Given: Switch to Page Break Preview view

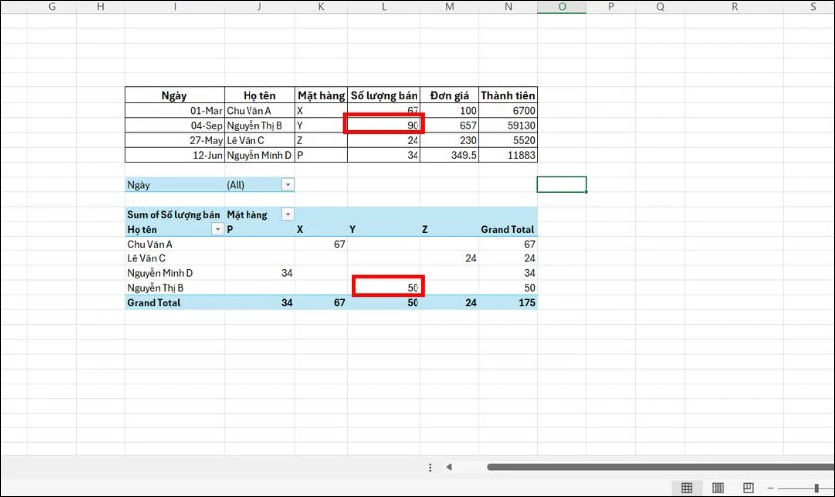Looking at the screenshot, I should coord(749,487).
